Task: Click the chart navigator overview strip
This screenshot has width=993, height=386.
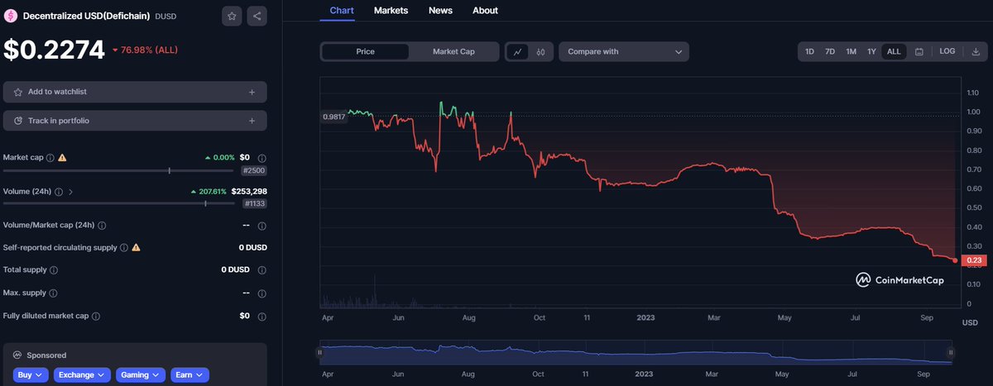Action: click(x=636, y=352)
